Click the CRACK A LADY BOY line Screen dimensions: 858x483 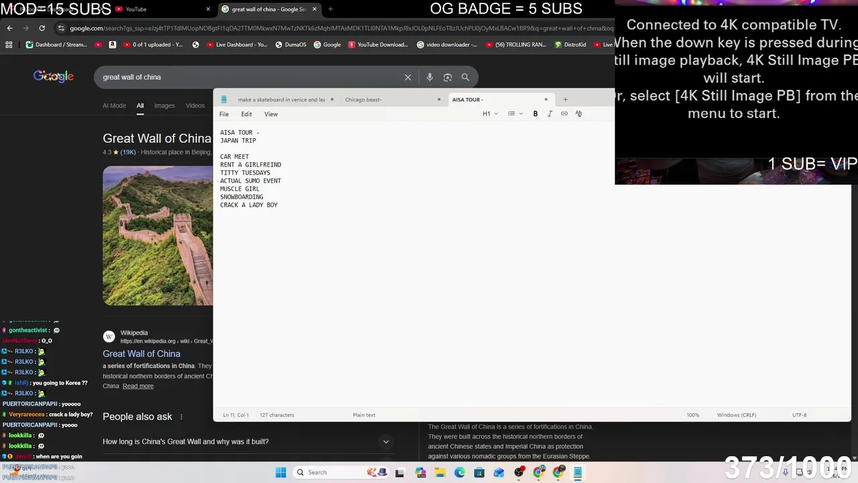[x=249, y=205]
